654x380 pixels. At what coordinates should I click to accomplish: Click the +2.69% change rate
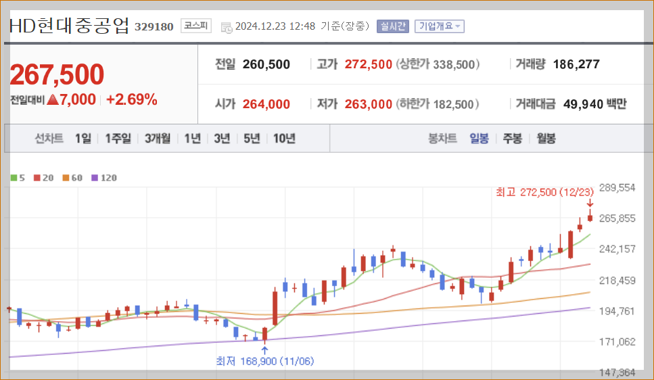pyautogui.click(x=131, y=99)
